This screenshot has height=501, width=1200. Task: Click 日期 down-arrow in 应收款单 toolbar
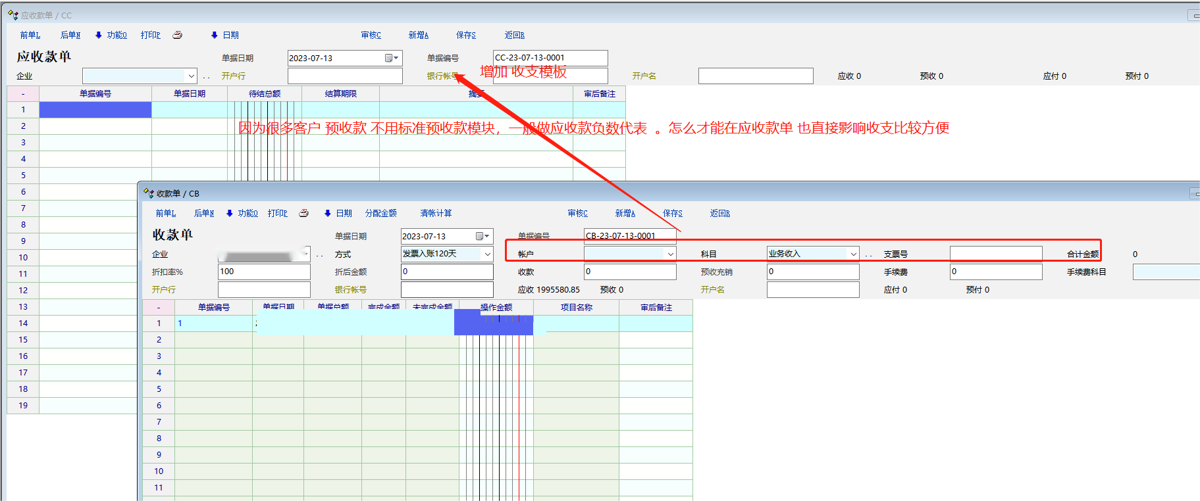[215, 35]
